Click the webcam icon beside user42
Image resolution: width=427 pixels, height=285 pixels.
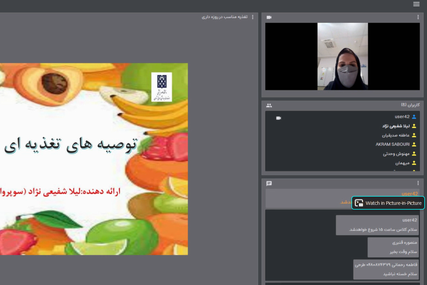pyautogui.click(x=279, y=118)
